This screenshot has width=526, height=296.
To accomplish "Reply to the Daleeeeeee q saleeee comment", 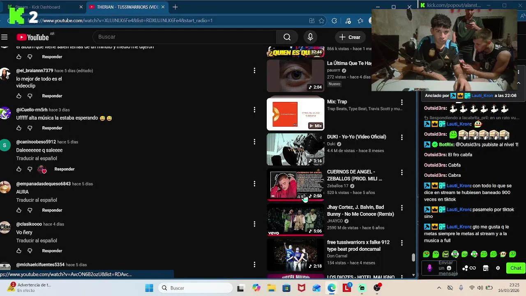I will click(x=65, y=169).
